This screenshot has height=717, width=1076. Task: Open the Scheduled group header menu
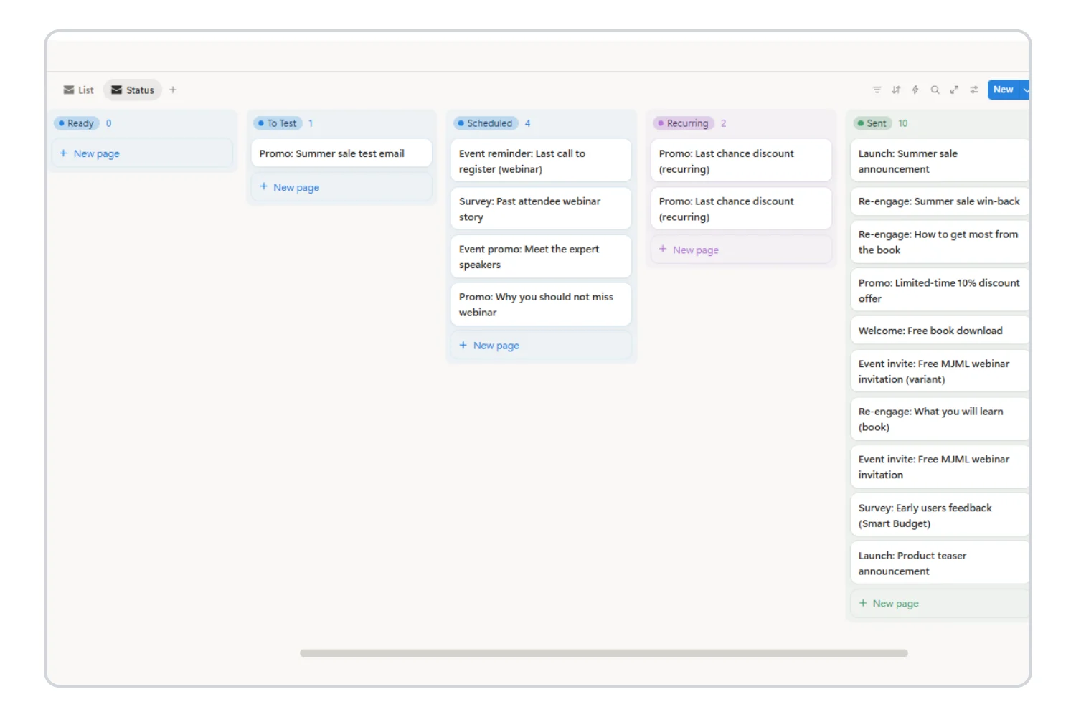488,123
